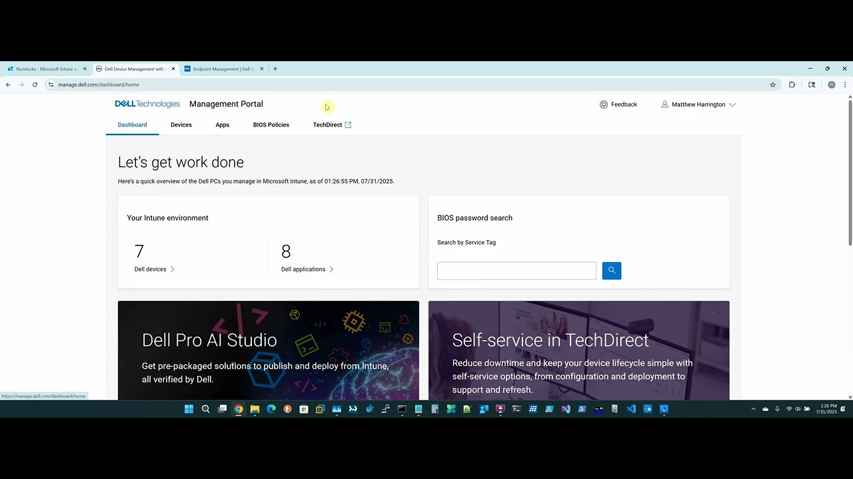Close the Endpoint Management Dell tab
The height and width of the screenshot is (479, 853).
(262, 69)
